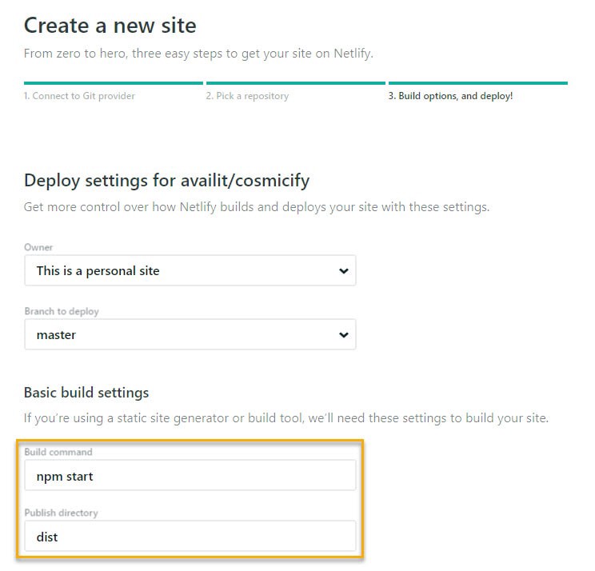Click the progress bar above step 3
595x571 pixels.
477,82
